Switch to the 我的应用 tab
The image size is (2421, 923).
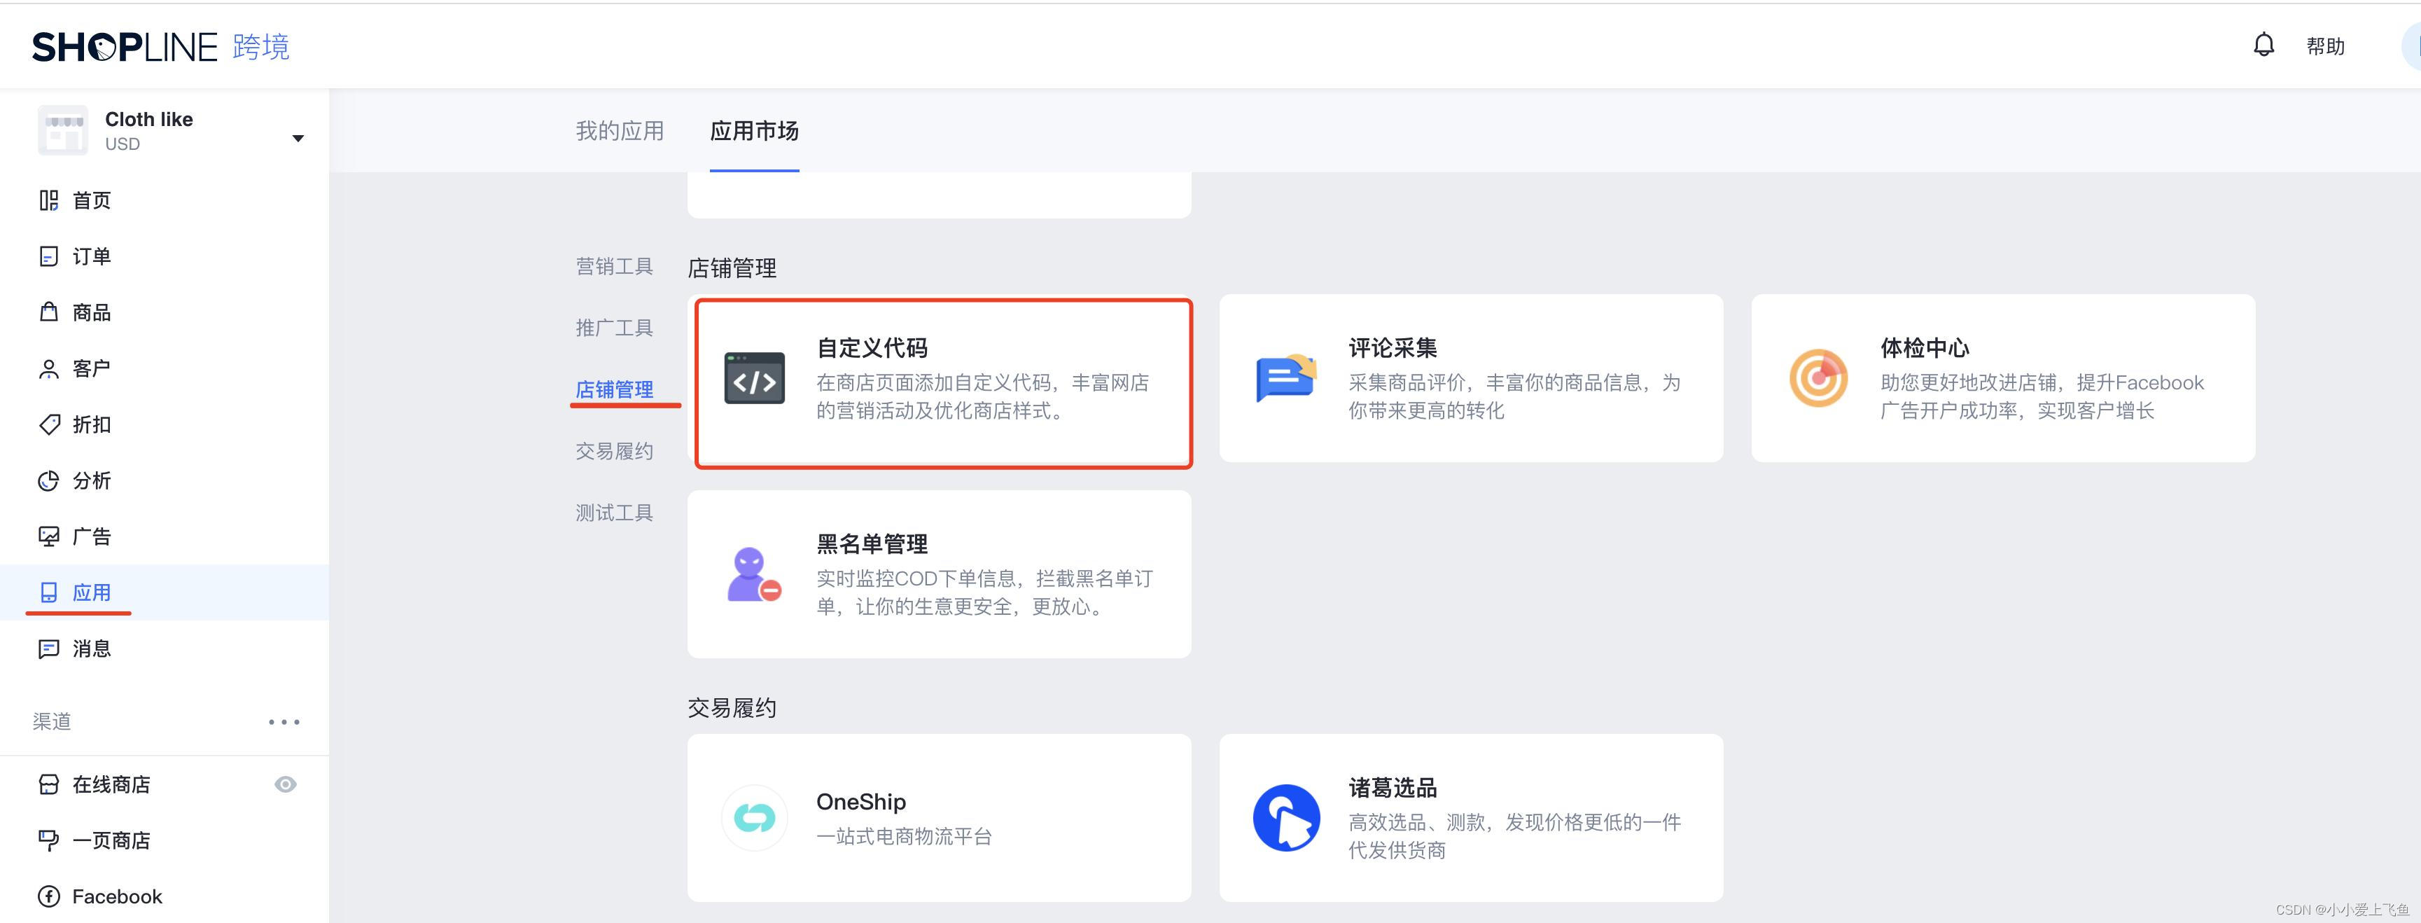click(x=620, y=131)
